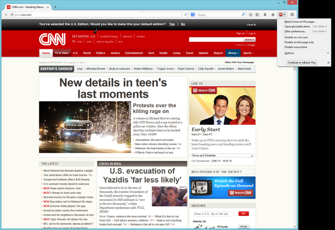This screenshot has height=230, width=335.
Task: Click the 10-day weather forecast button
Action: point(243,227)
